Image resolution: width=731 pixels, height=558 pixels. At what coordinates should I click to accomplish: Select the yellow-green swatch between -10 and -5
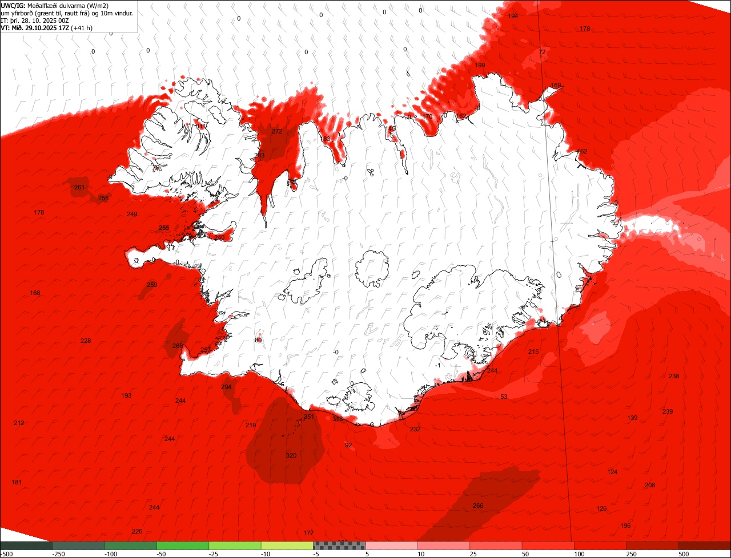pos(287,545)
